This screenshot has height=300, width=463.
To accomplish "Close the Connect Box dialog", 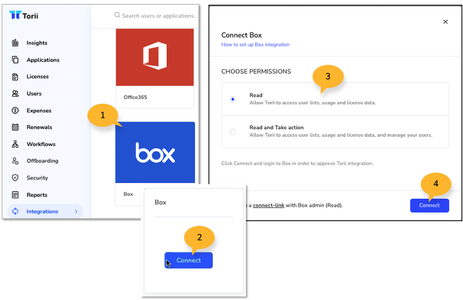I will click(x=446, y=21).
